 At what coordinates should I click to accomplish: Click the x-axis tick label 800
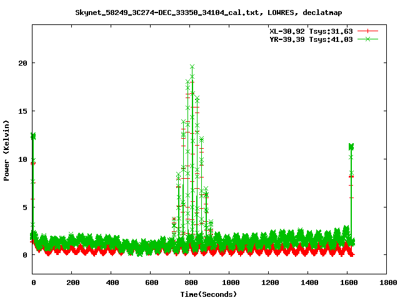(x=191, y=282)
